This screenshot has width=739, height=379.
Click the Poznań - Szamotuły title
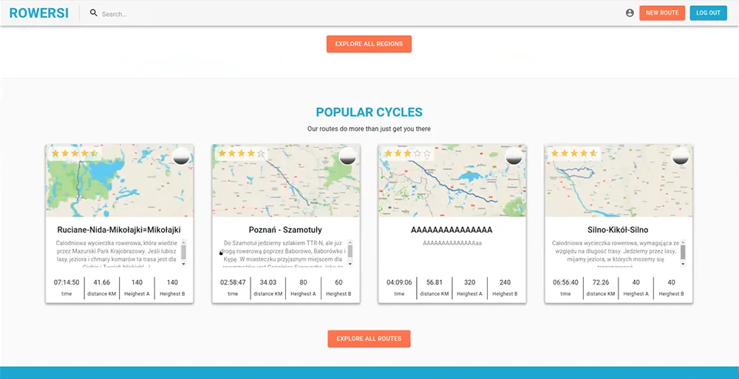[285, 230]
